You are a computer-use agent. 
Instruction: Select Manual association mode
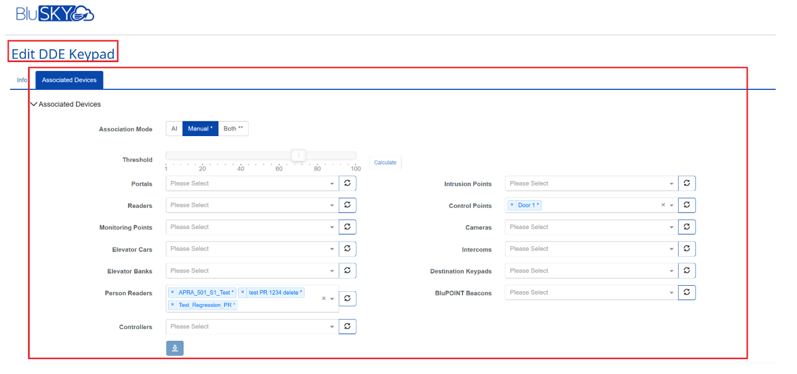(200, 128)
